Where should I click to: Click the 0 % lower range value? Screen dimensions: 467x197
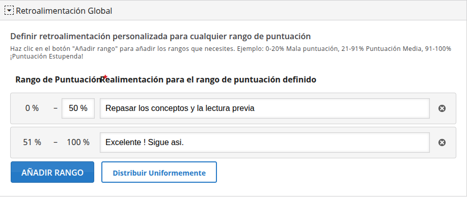(32, 108)
